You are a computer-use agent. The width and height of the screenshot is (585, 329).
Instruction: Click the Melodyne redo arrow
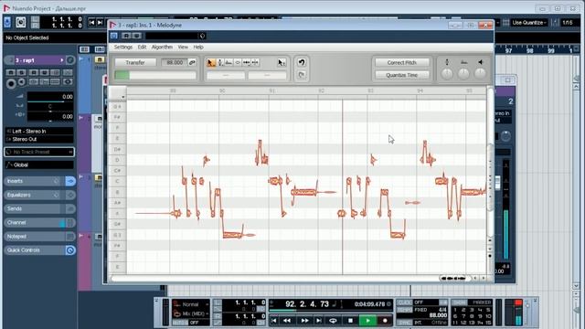point(302,75)
